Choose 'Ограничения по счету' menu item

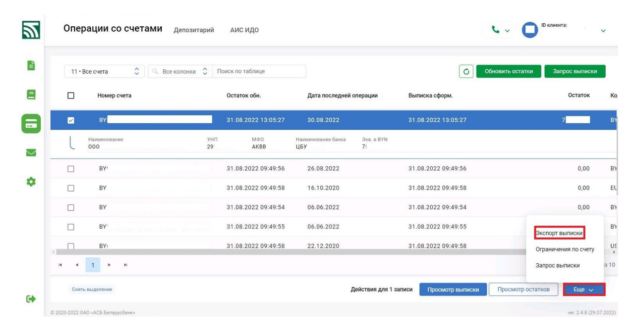tap(565, 249)
